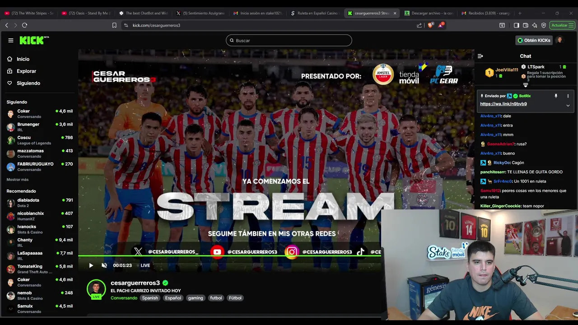Click the video progress bar
Viewport: 578px width, 325px height.
tap(229, 256)
